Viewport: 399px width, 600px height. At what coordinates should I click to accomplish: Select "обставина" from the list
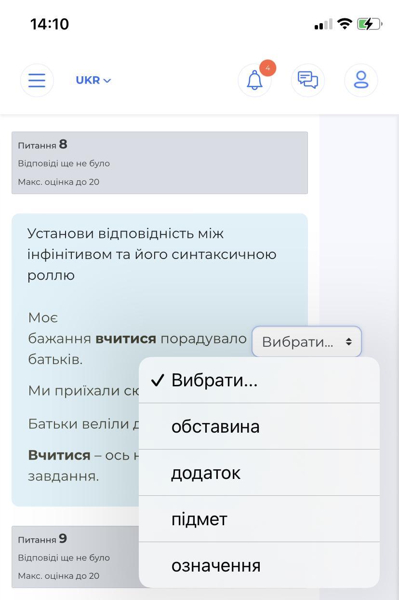click(x=215, y=426)
